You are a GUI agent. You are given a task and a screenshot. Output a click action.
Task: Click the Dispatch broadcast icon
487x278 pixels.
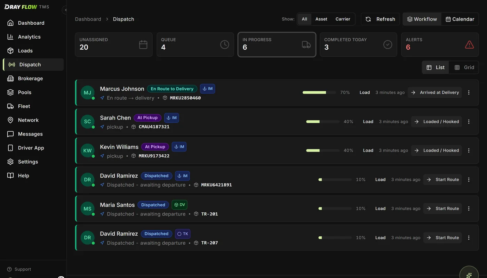click(12, 65)
